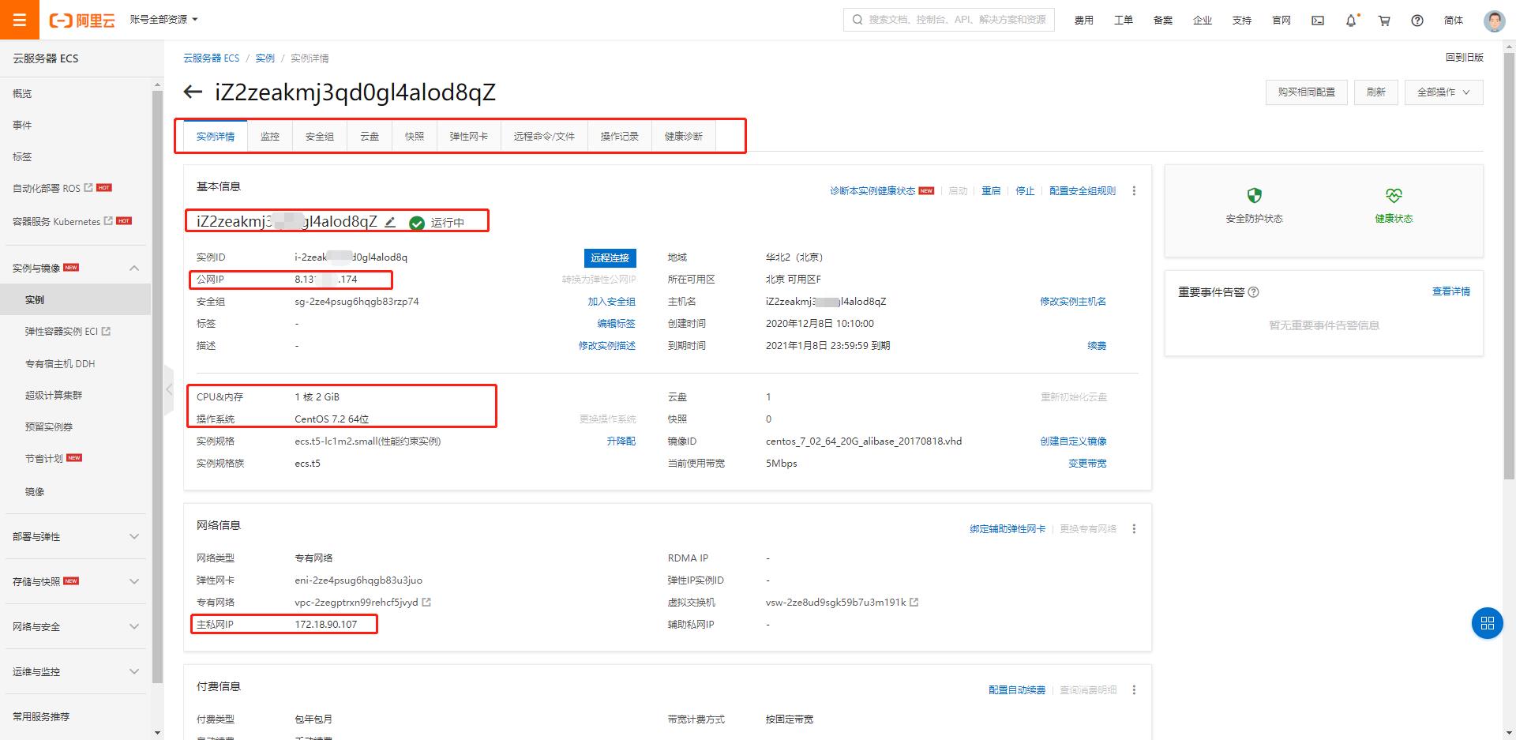Open the help question mark icon
This screenshot has width=1516, height=740.
pos(1417,21)
